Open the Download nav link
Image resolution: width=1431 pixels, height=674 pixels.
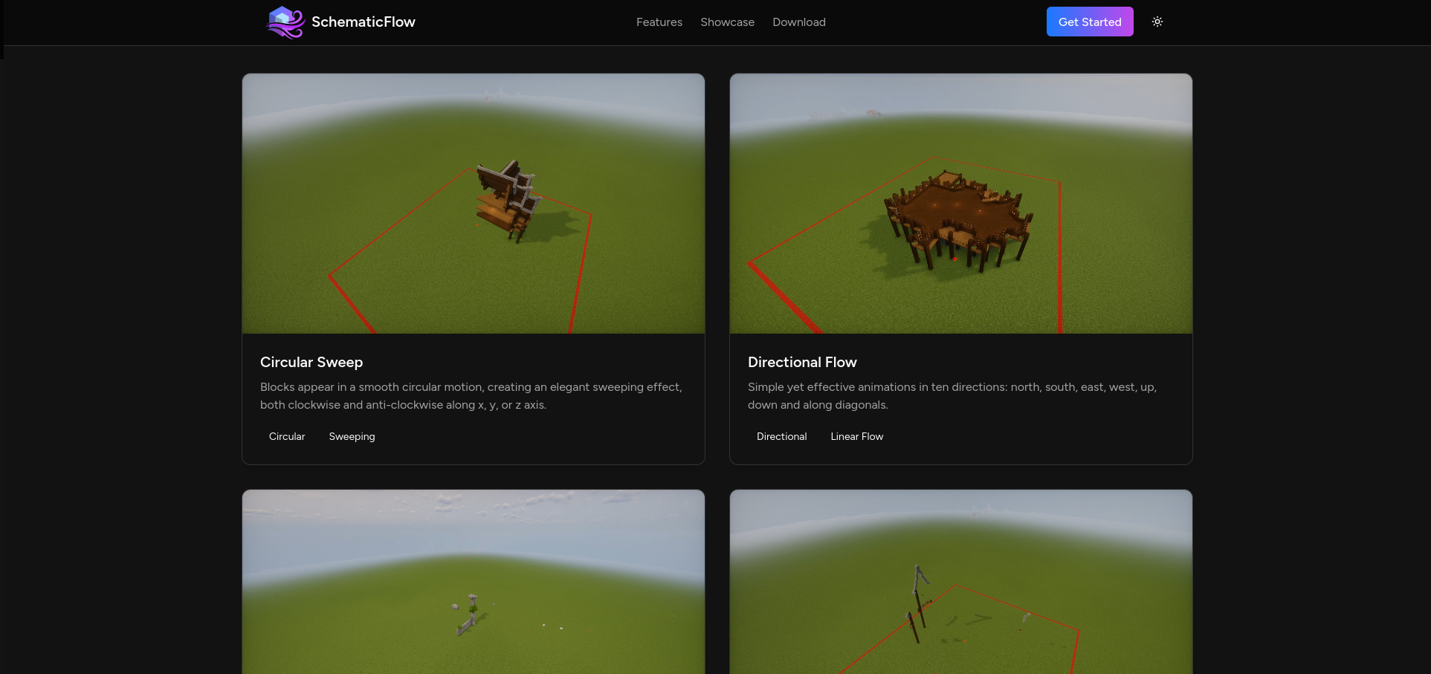798,22
